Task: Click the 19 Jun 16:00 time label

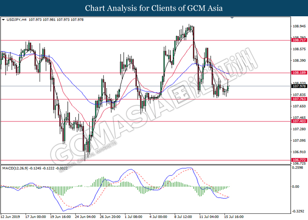Action: [61, 216]
